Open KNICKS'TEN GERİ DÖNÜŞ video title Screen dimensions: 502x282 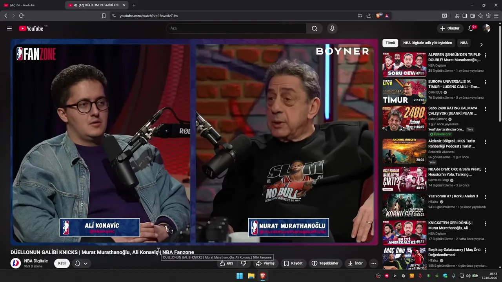tap(451, 225)
